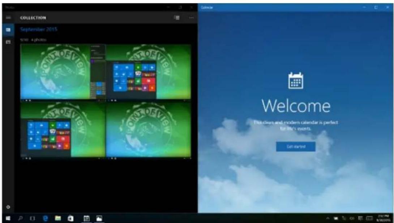Open the hamburger menu in Photos
This screenshot has width=394, height=223.
coord(8,18)
